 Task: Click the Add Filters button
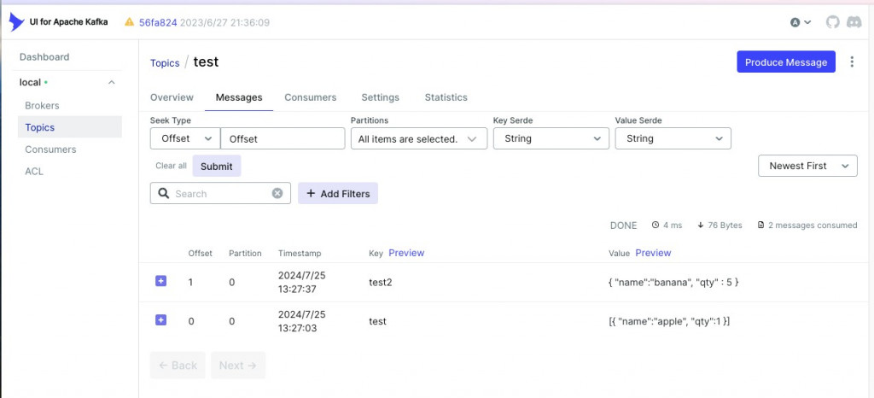coord(337,194)
